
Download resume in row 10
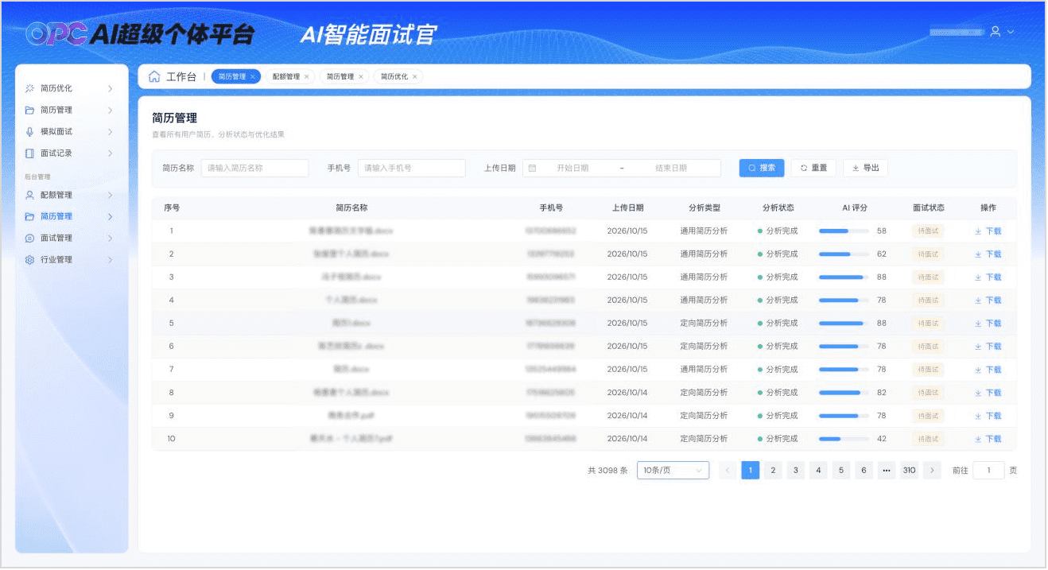click(988, 439)
